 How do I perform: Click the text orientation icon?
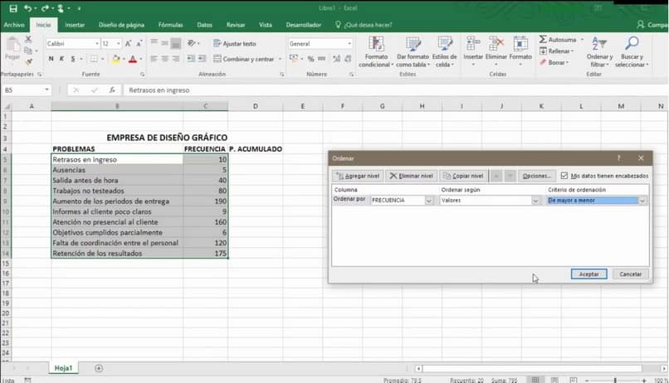coord(192,43)
